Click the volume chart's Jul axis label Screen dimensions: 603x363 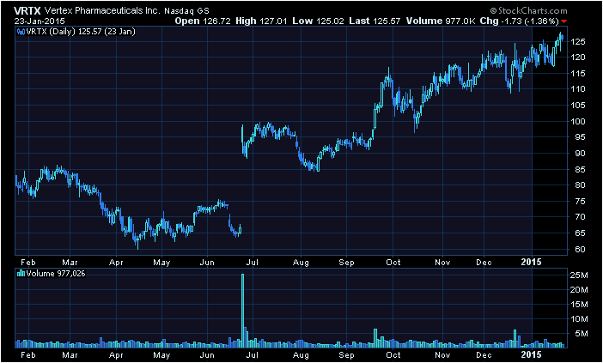(253, 354)
